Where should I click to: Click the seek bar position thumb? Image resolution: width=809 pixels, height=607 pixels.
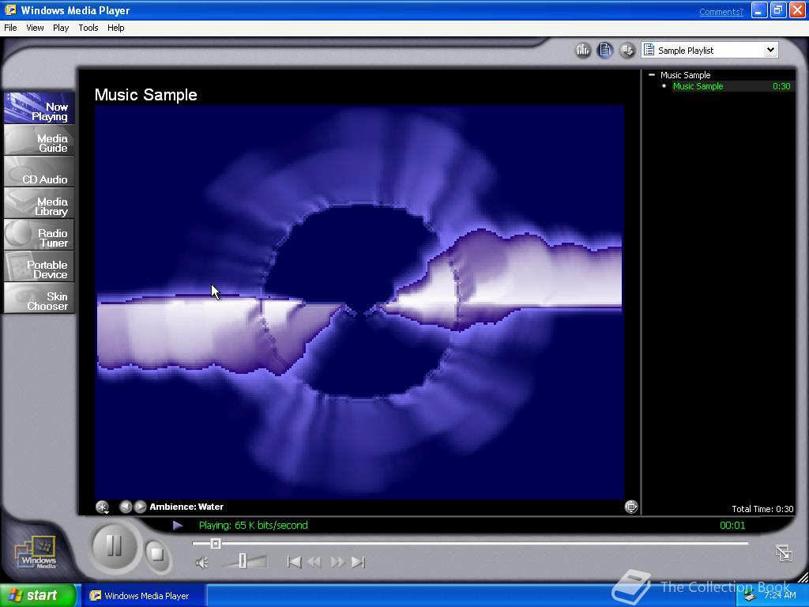pyautogui.click(x=216, y=544)
